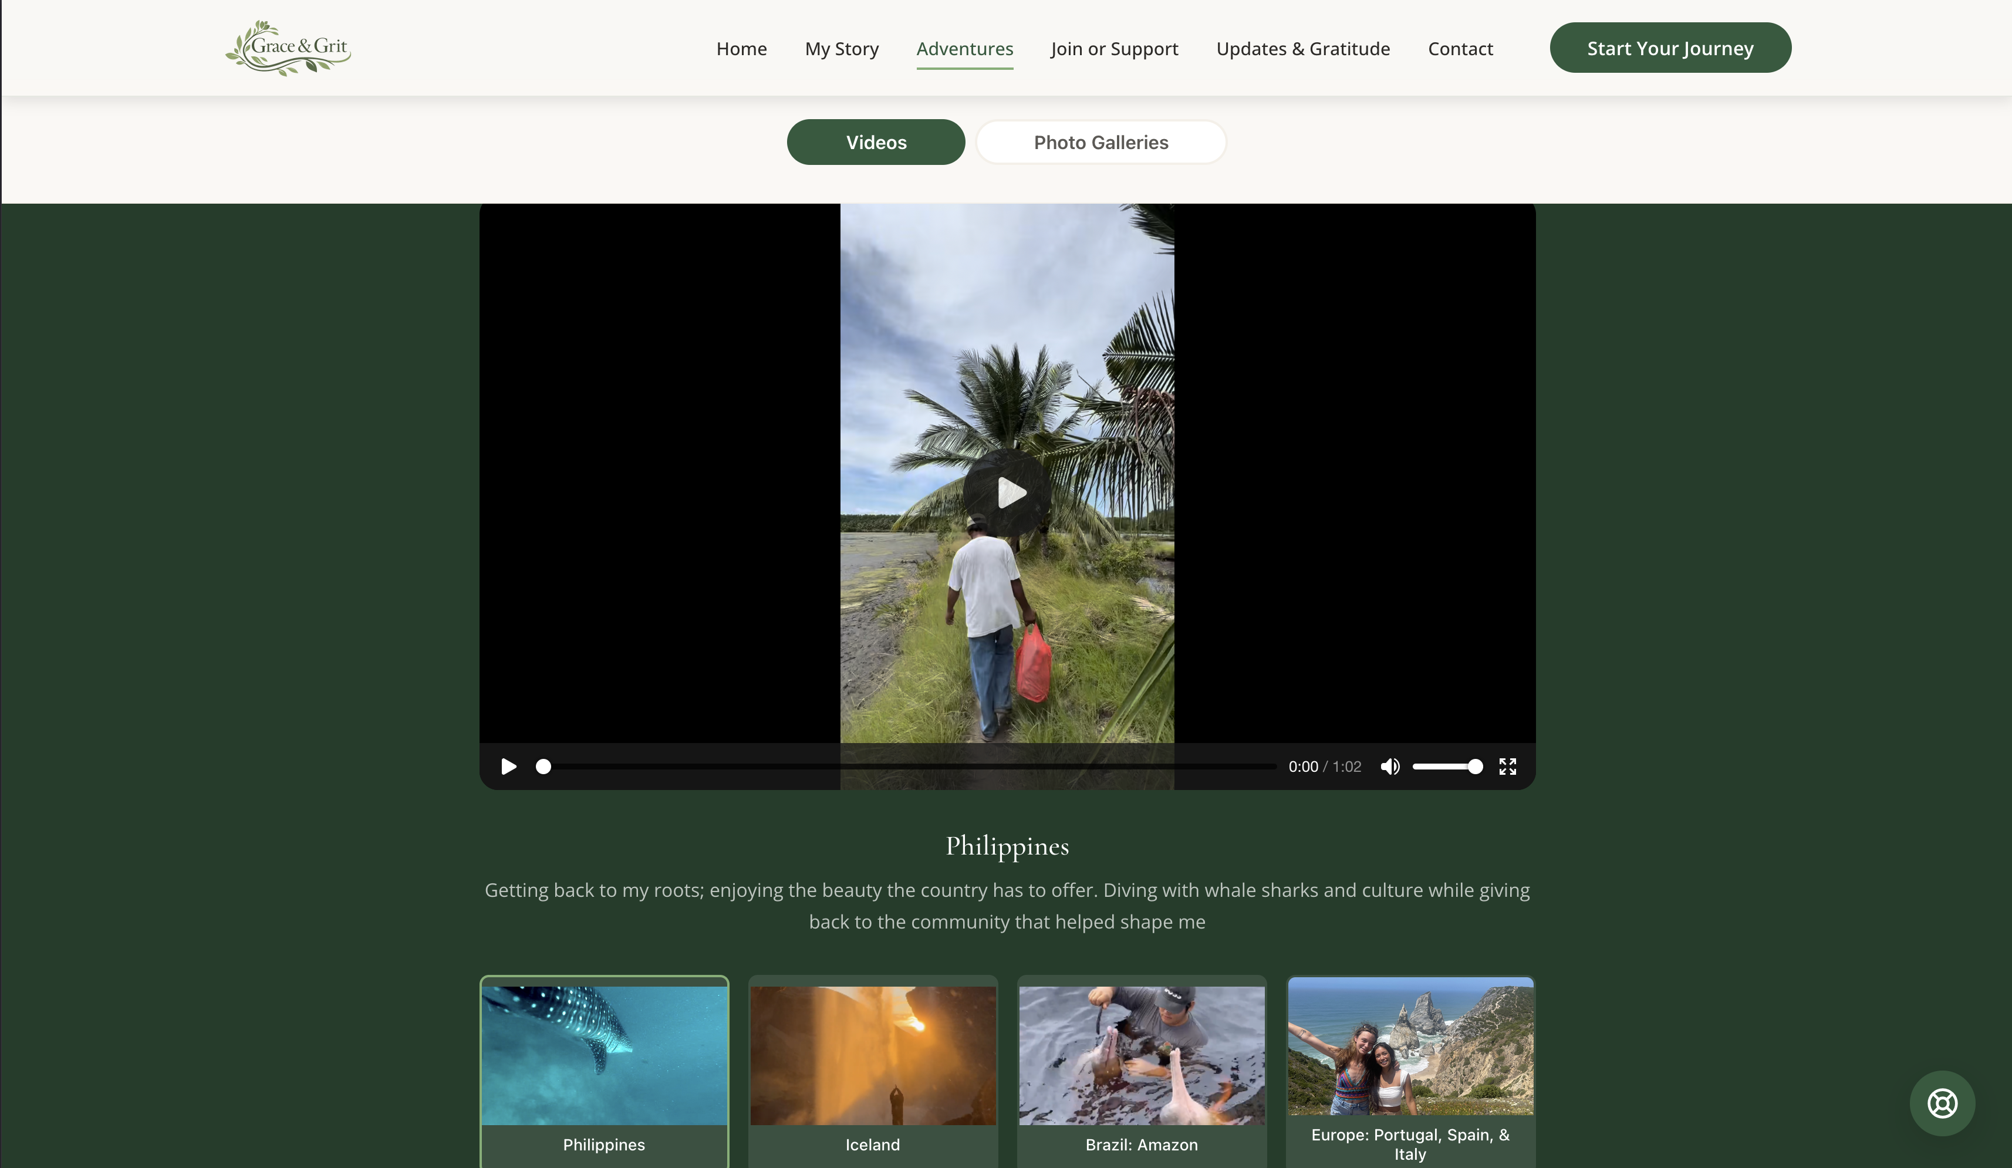This screenshot has height=1168, width=2012.
Task: Open the Adventures nav link
Action: click(x=964, y=49)
